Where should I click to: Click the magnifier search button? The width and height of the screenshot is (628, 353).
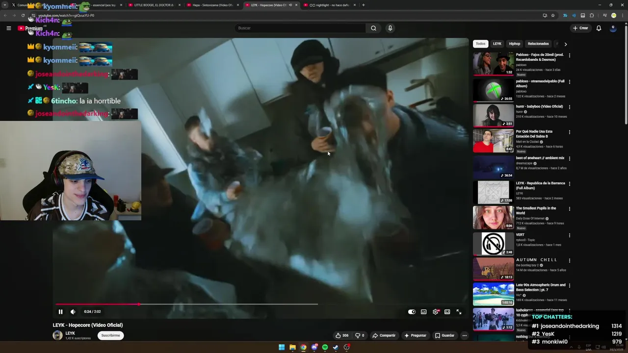(373, 28)
